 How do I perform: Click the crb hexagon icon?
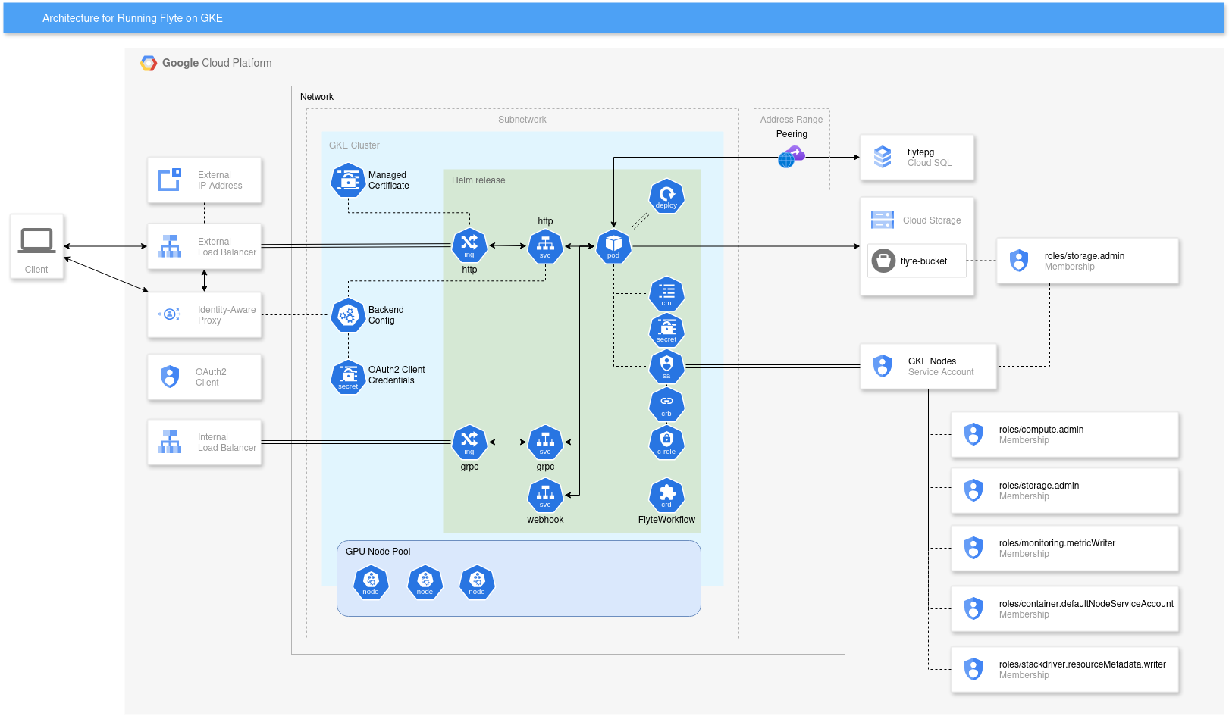(666, 405)
